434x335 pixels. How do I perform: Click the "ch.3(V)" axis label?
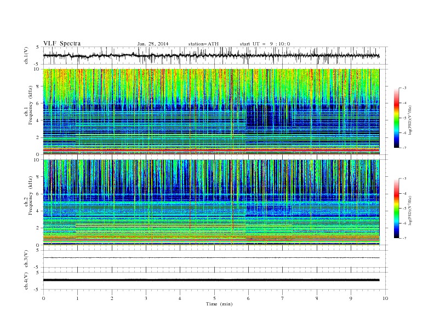click(x=26, y=259)
